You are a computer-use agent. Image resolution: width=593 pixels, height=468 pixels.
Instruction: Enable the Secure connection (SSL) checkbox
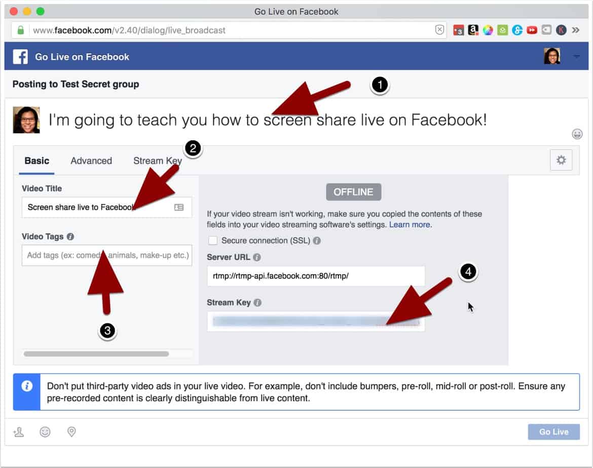click(213, 241)
